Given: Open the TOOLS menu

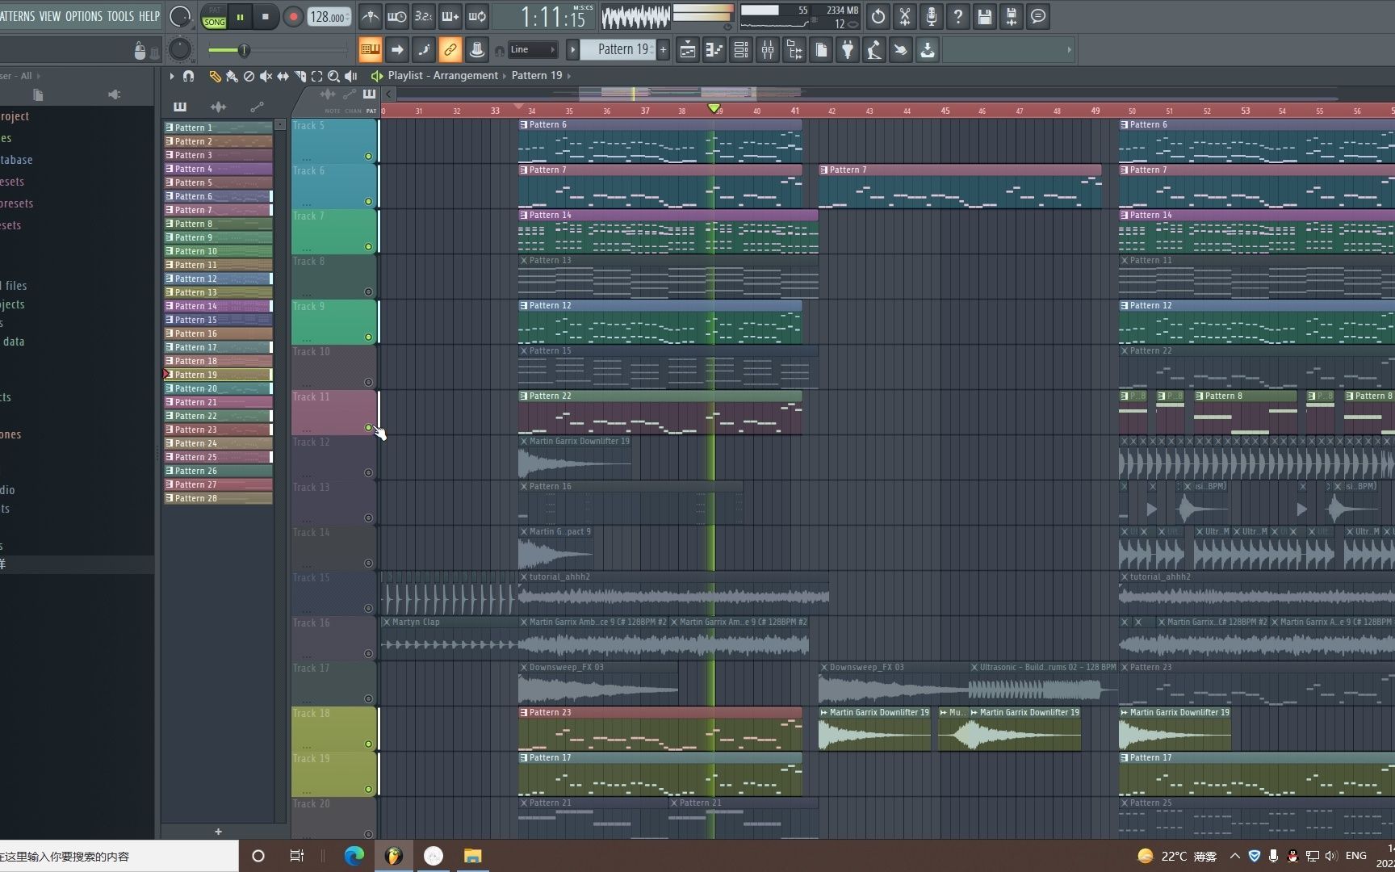Looking at the screenshot, I should click(121, 16).
